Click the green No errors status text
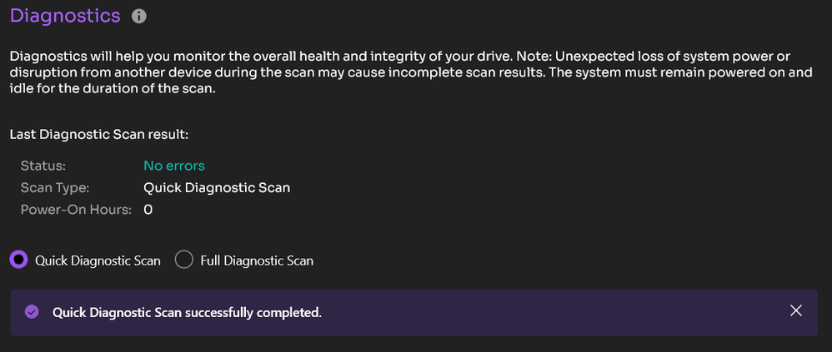 173,166
